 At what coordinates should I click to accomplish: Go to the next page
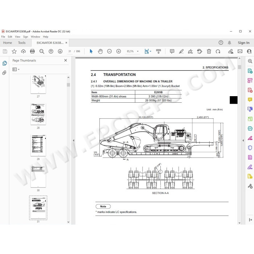pyautogui.click(x=60, y=52)
